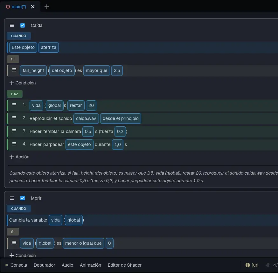This screenshot has width=278, height=273.
Task: Open the Depurador bottom panel
Action: [x=44, y=265]
